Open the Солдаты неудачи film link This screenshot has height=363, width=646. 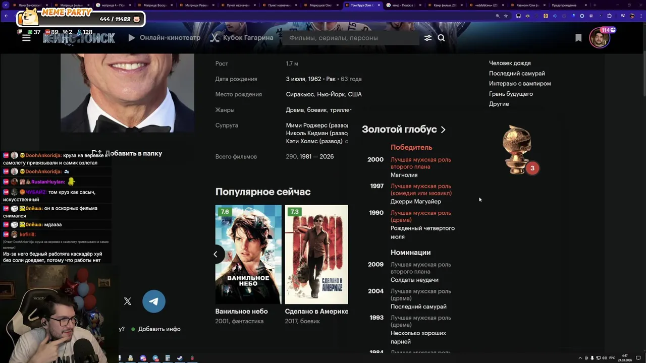pyautogui.click(x=414, y=280)
